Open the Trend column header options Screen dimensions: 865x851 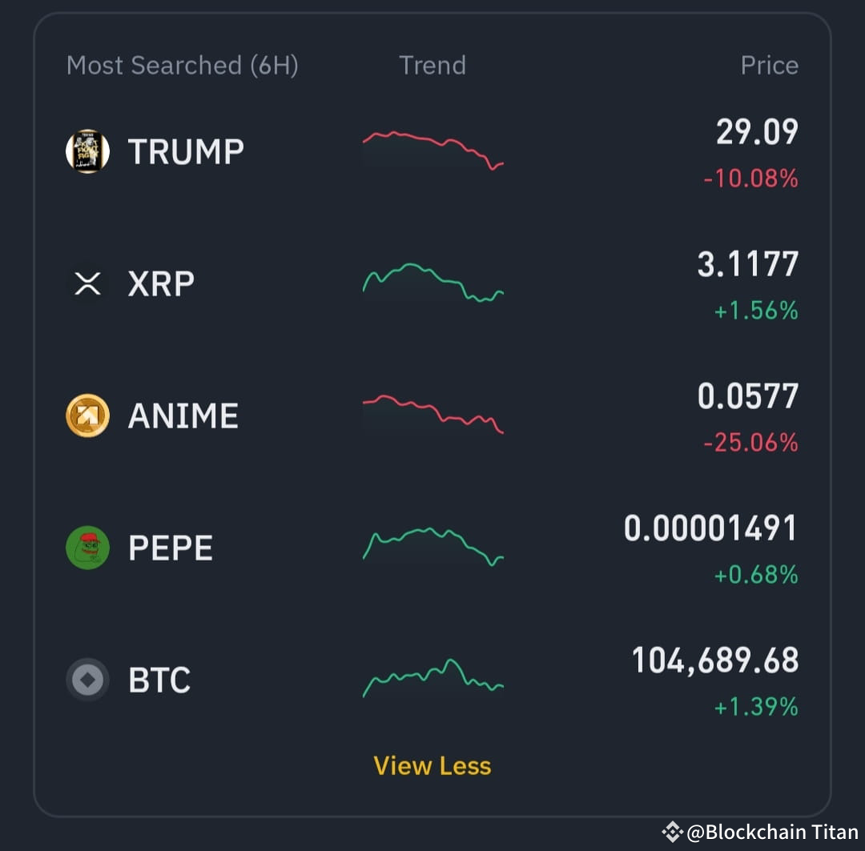coord(432,66)
